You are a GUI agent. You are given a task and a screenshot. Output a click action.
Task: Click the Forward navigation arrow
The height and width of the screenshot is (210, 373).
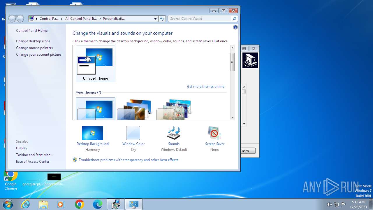pos(20,19)
